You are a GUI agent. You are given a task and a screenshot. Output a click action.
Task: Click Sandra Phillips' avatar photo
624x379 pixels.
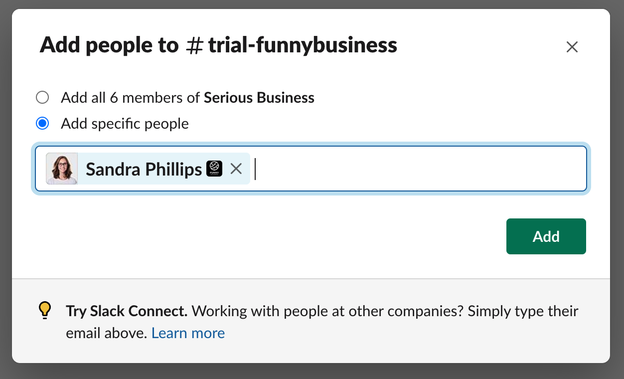pos(62,169)
